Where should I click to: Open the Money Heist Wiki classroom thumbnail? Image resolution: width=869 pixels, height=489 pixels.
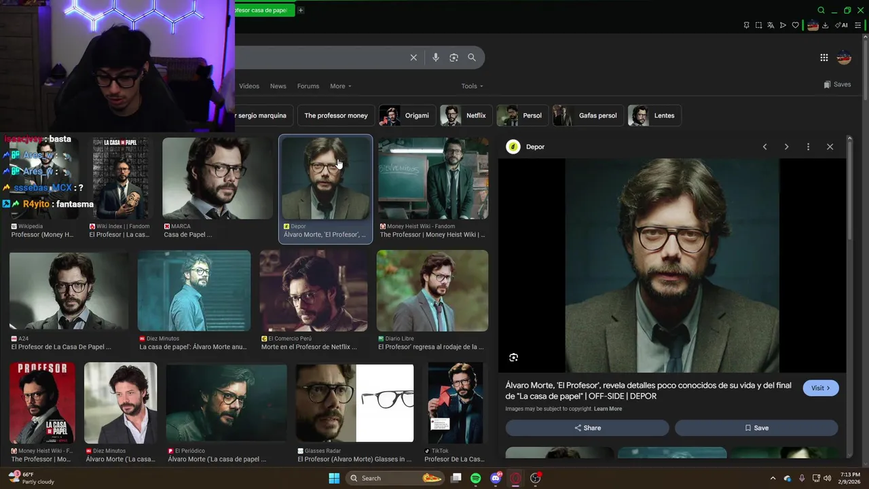point(433,179)
